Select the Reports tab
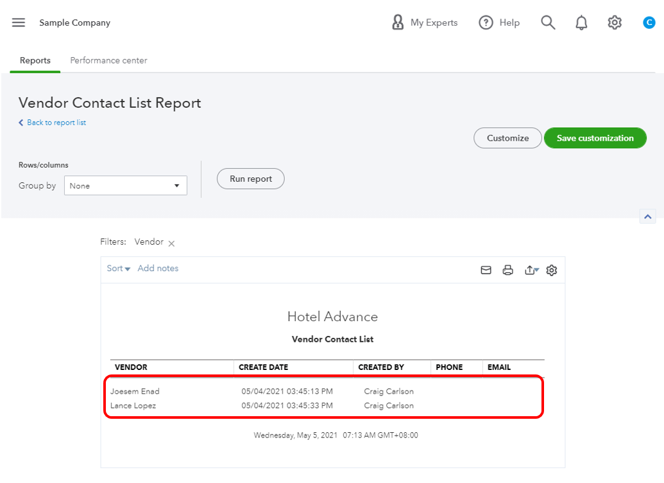Image resolution: width=664 pixels, height=483 pixels. click(x=35, y=60)
